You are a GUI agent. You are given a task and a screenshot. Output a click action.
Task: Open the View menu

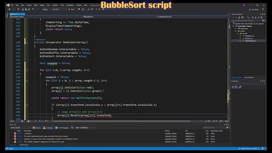pyautogui.click(x=23, y=5)
